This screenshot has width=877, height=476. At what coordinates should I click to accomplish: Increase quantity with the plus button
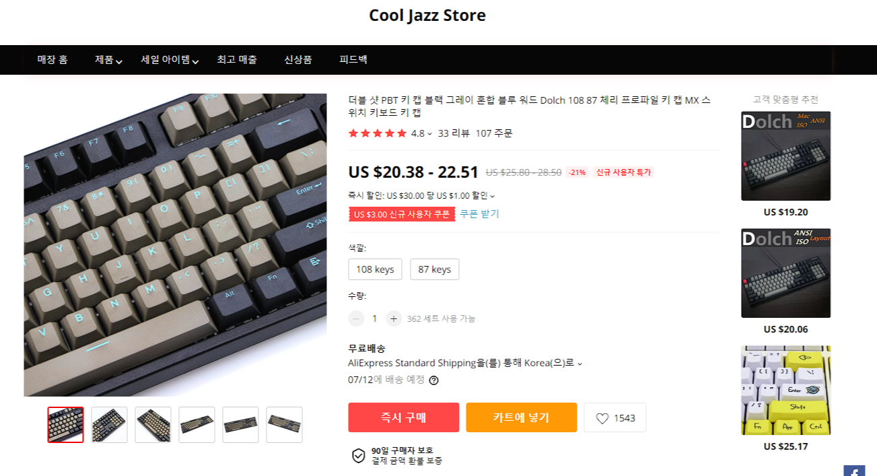pos(394,318)
